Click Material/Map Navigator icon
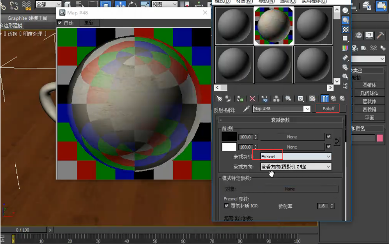The image size is (389, 244). 345,86
